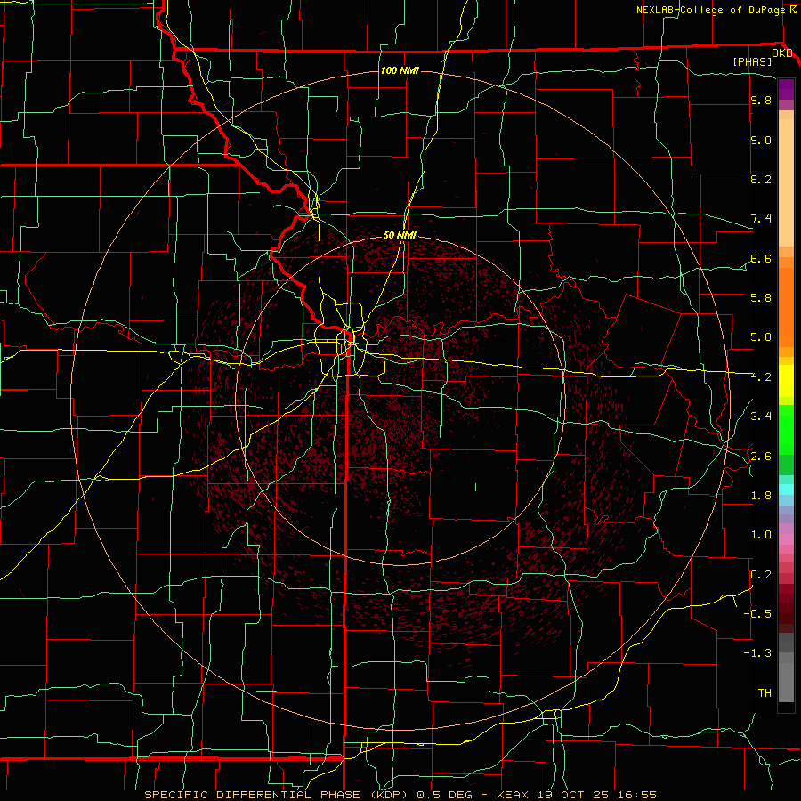The width and height of the screenshot is (801, 801).
Task: Click the purple band atop the color bar
Action: pyautogui.click(x=786, y=89)
